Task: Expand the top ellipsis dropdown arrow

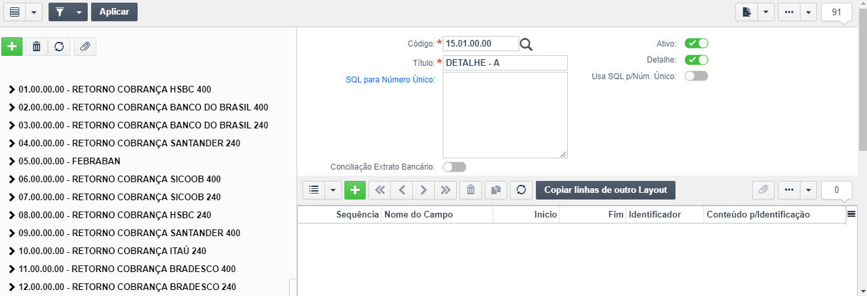Action: (808, 12)
